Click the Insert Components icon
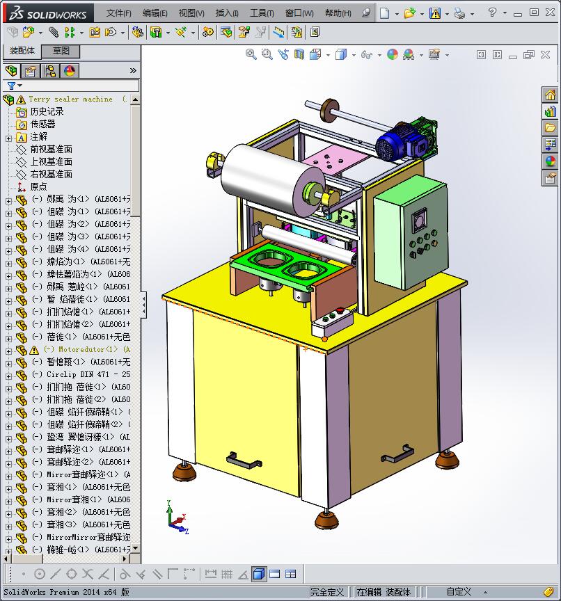The width and height of the screenshot is (561, 601). point(29,32)
